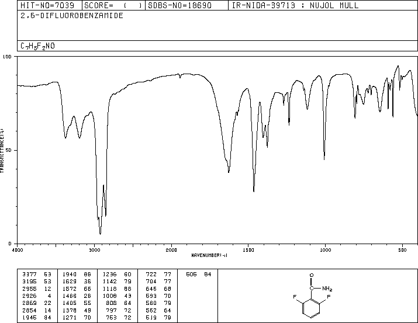Click the strongest absorption dip near 2926
Image resolution: width=418 pixels, height=323 pixels.
(x=100, y=234)
